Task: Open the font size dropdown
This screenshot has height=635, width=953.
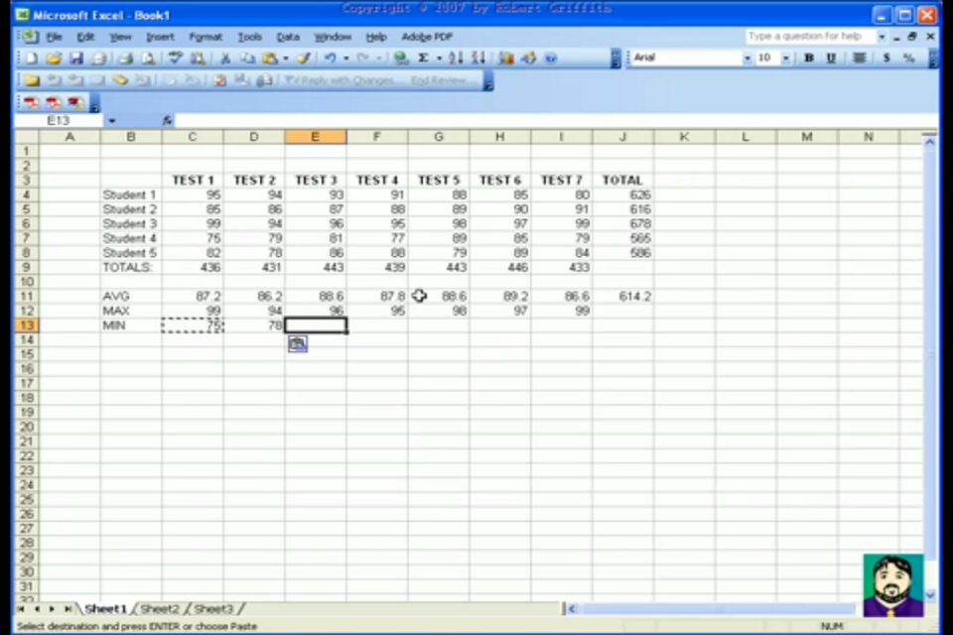Action: [787, 59]
